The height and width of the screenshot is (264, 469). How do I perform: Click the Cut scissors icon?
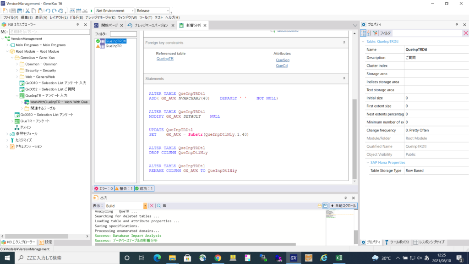coord(27,11)
